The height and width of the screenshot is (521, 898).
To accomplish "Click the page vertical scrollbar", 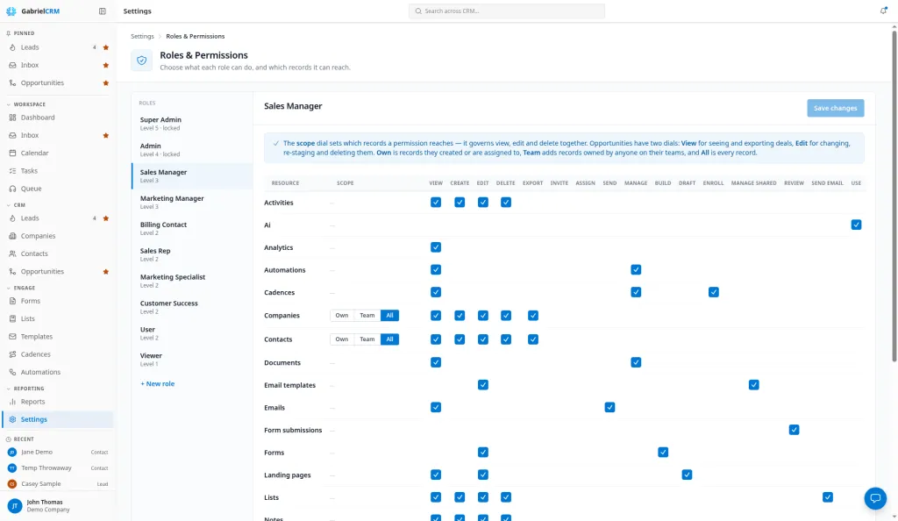I will 894,196.
